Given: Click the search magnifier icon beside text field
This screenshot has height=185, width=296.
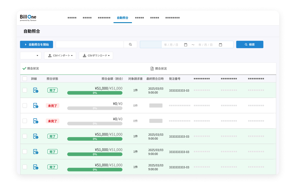Looking at the screenshot, I should click(130, 45).
